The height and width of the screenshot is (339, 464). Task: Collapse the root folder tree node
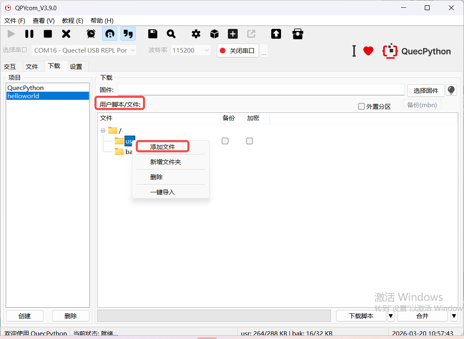[x=103, y=130]
